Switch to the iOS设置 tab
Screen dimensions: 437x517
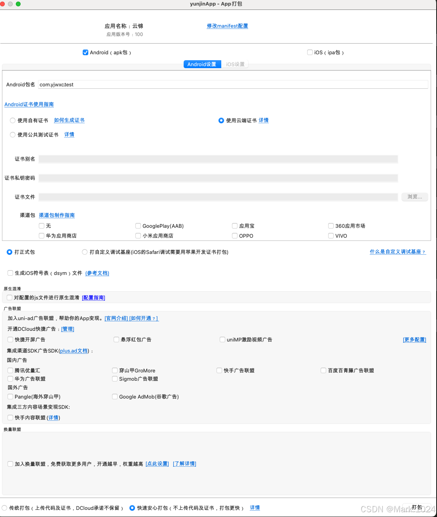235,64
